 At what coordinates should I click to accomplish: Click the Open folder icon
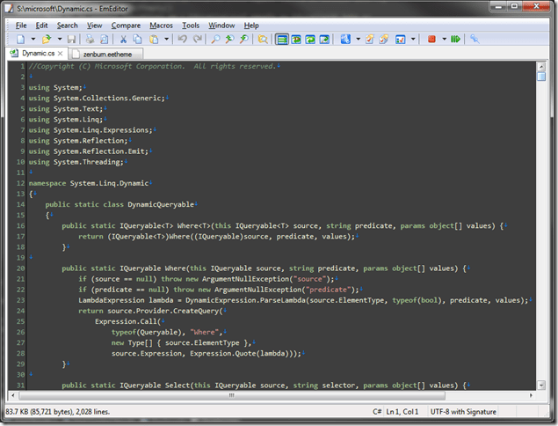coord(47,40)
